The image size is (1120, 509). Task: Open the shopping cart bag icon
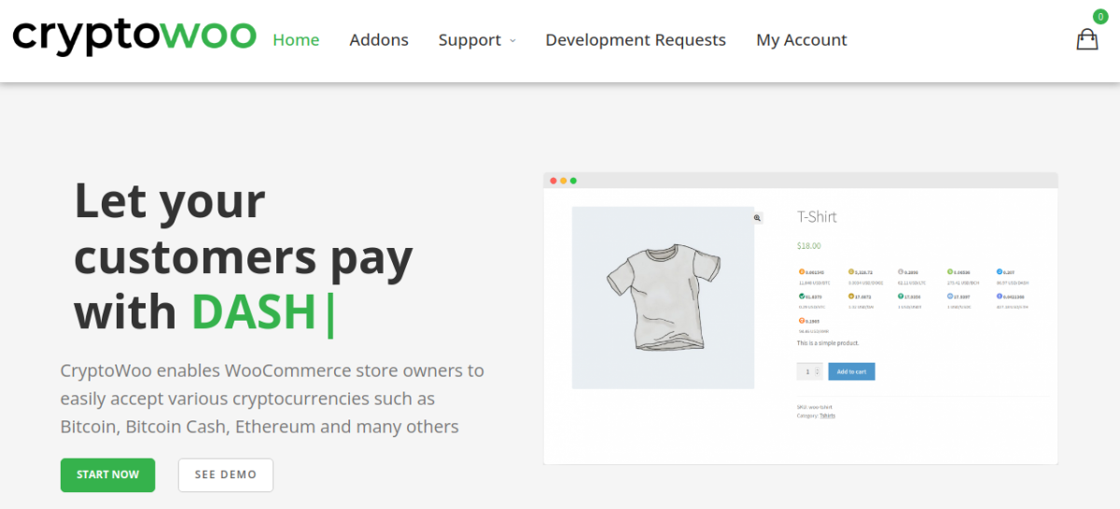(1087, 39)
